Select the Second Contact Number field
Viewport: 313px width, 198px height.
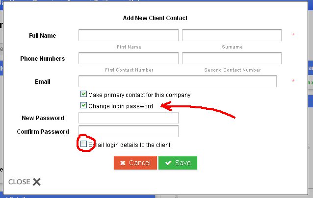[x=232, y=58]
